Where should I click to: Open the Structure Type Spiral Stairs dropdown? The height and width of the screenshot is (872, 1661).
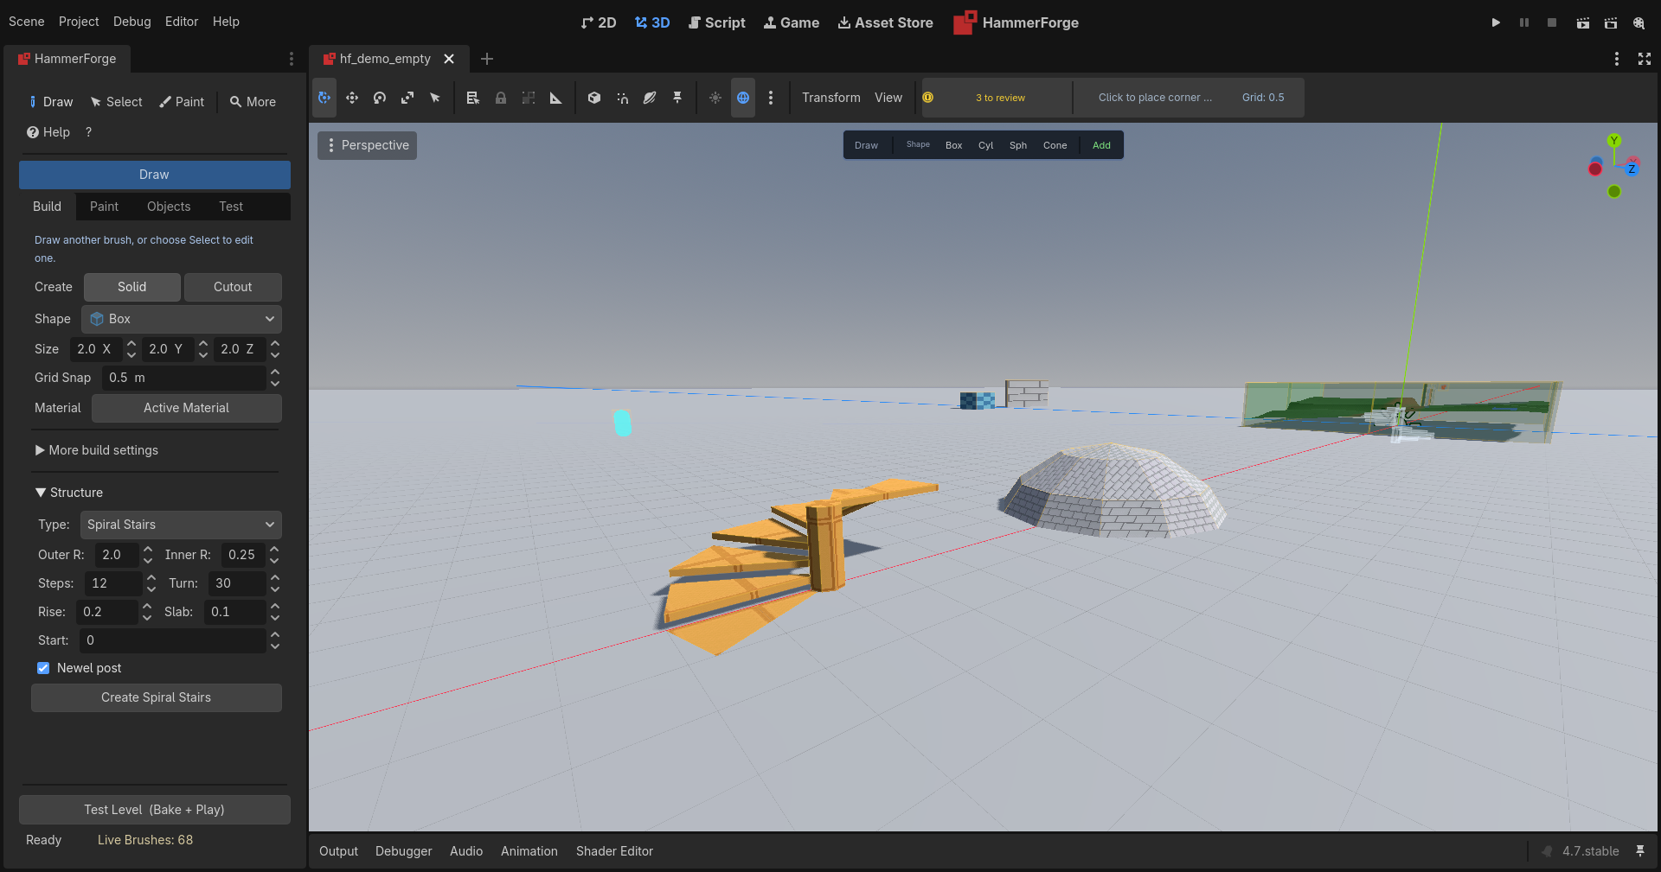click(x=181, y=525)
